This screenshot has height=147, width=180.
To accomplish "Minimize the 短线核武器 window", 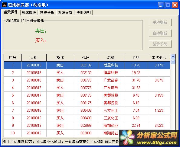I will coord(161,5).
